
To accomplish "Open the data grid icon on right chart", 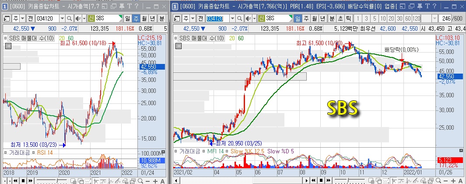I will [x=179, y=46].
